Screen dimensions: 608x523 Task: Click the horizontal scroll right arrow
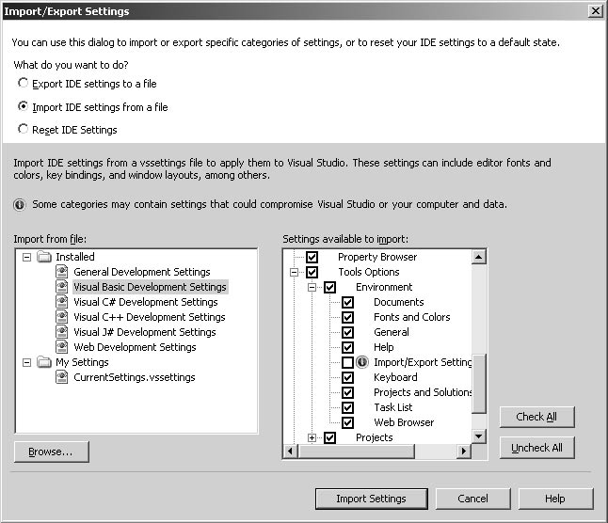464,452
